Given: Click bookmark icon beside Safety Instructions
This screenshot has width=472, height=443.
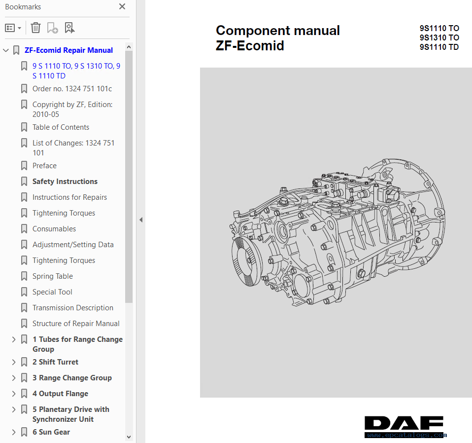Looking at the screenshot, I should point(24,182).
